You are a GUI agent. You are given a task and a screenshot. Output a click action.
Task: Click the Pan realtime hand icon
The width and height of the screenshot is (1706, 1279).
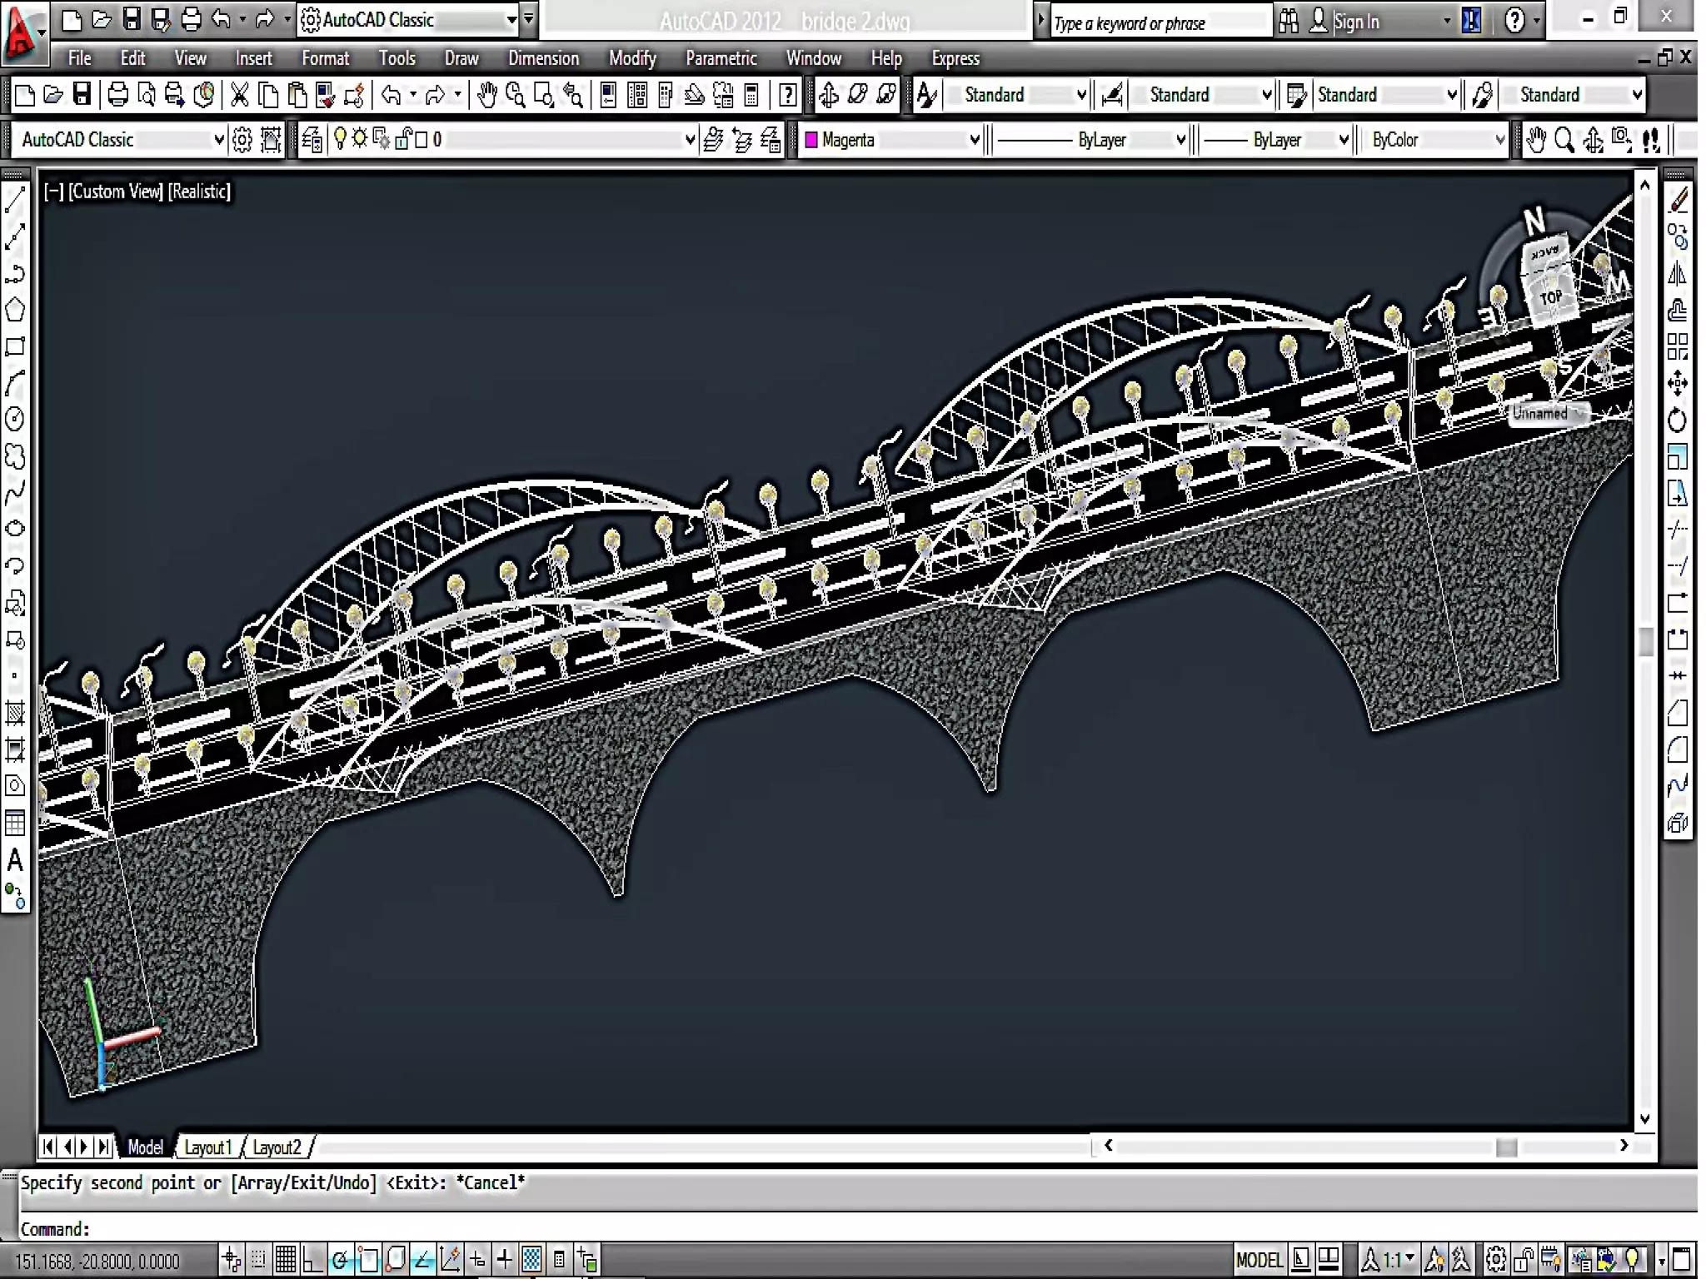487,95
